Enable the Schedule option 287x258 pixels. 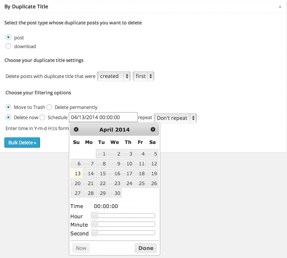(42, 117)
